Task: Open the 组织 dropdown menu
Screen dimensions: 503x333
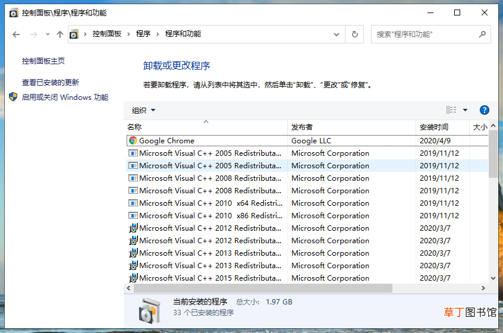Action: coord(143,111)
